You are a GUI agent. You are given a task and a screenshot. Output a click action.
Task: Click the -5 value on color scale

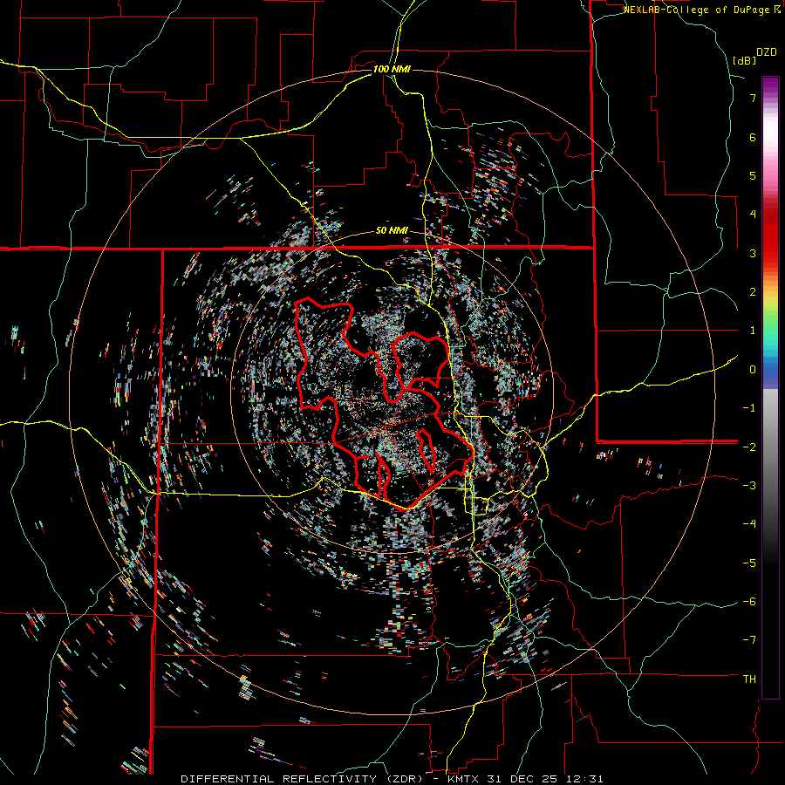[749, 563]
